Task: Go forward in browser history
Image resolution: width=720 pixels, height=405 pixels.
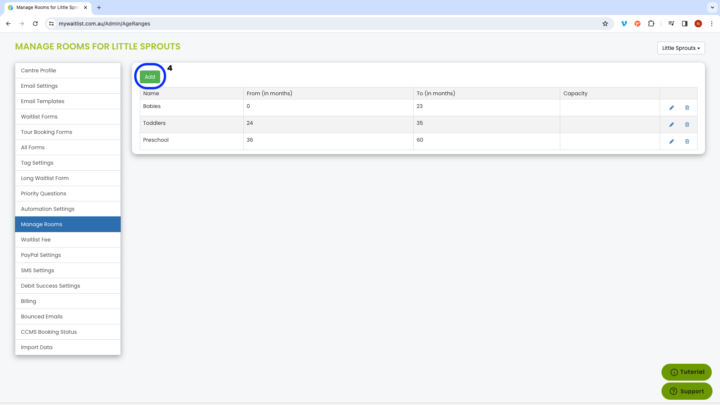Action: click(22, 24)
